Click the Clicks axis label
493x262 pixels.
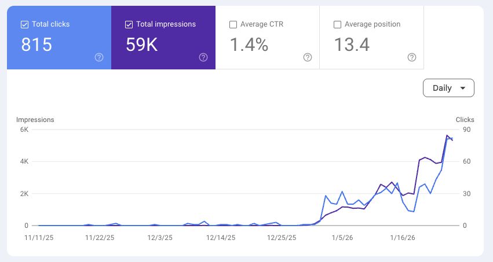coord(465,120)
